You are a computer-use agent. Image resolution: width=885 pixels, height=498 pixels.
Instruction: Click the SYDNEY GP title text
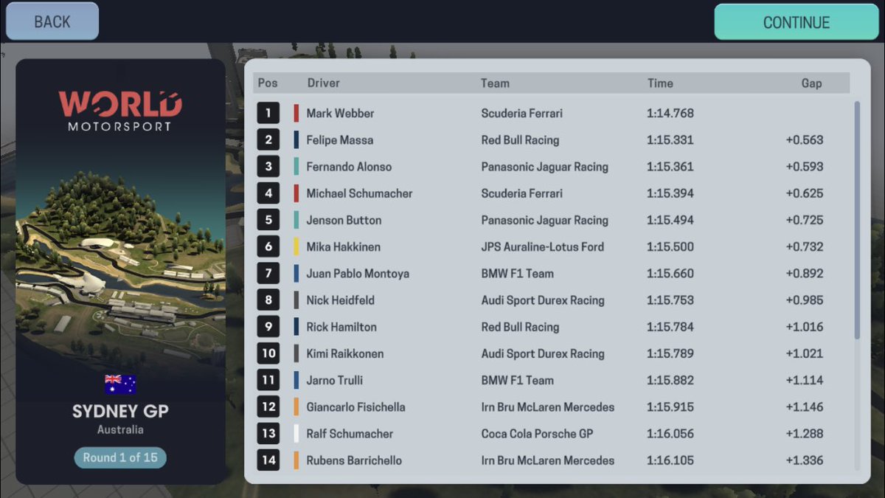[120, 411]
